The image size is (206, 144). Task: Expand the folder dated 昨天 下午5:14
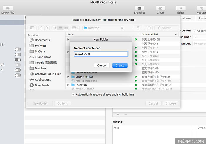click(x=68, y=52)
